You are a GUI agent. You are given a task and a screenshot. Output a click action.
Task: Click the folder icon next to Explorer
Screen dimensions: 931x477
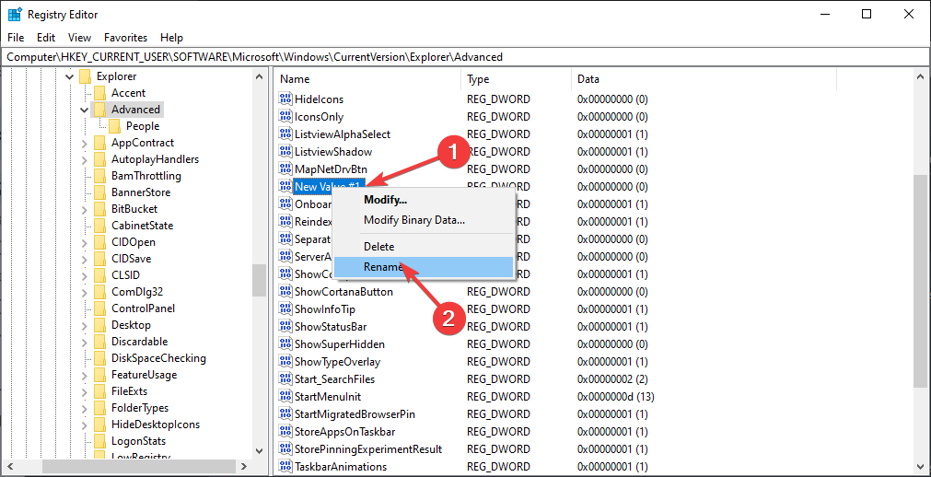[x=85, y=76]
